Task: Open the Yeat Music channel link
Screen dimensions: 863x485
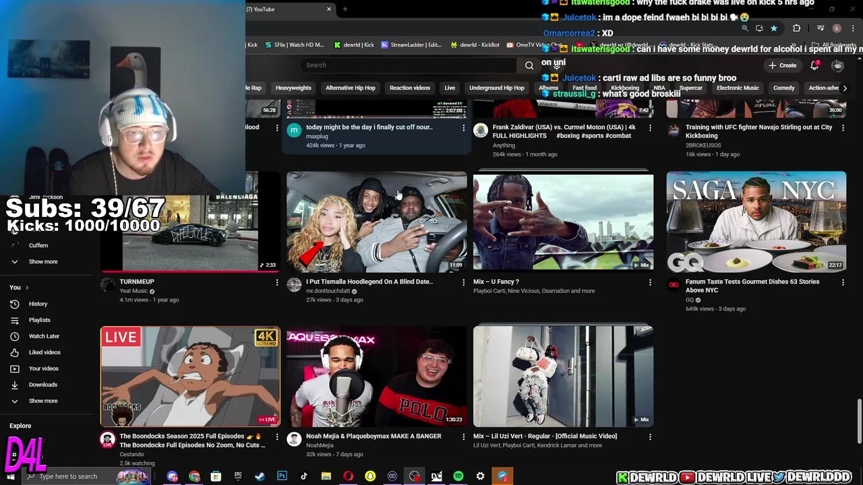Action: tap(133, 291)
